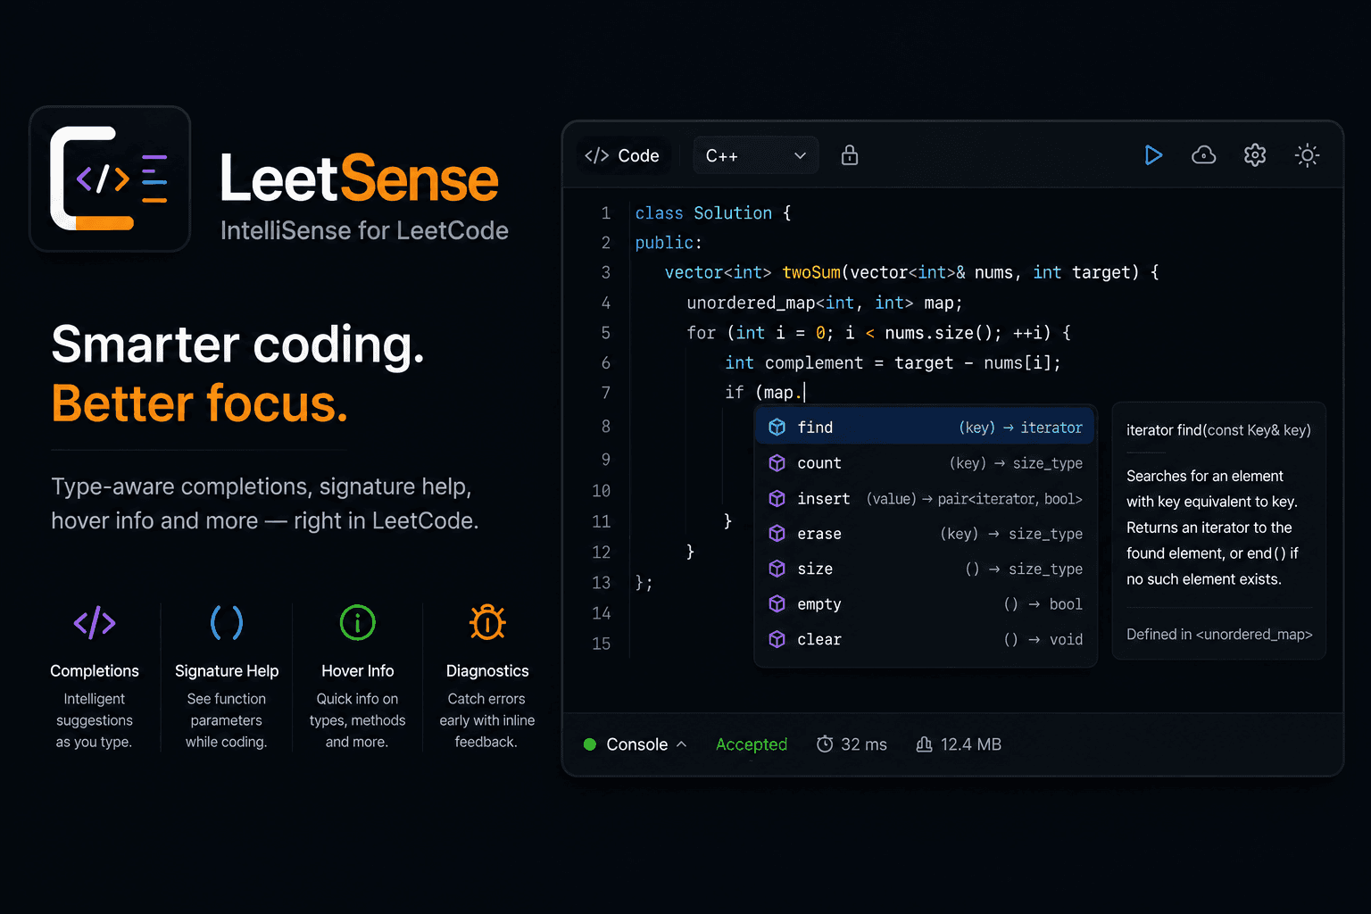Click the 12.4 MB memory value
The width and height of the screenshot is (1371, 914).
click(971, 744)
